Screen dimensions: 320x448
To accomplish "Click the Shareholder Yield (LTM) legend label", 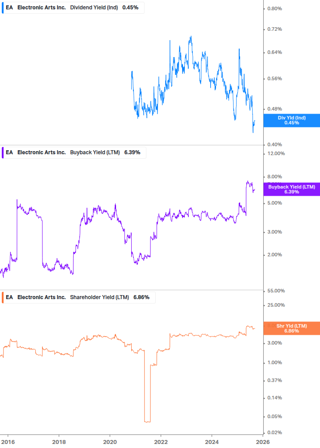I will [x=99, y=297].
